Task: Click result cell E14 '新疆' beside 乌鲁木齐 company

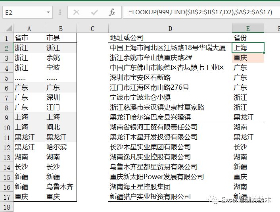Action: (x=248, y=167)
